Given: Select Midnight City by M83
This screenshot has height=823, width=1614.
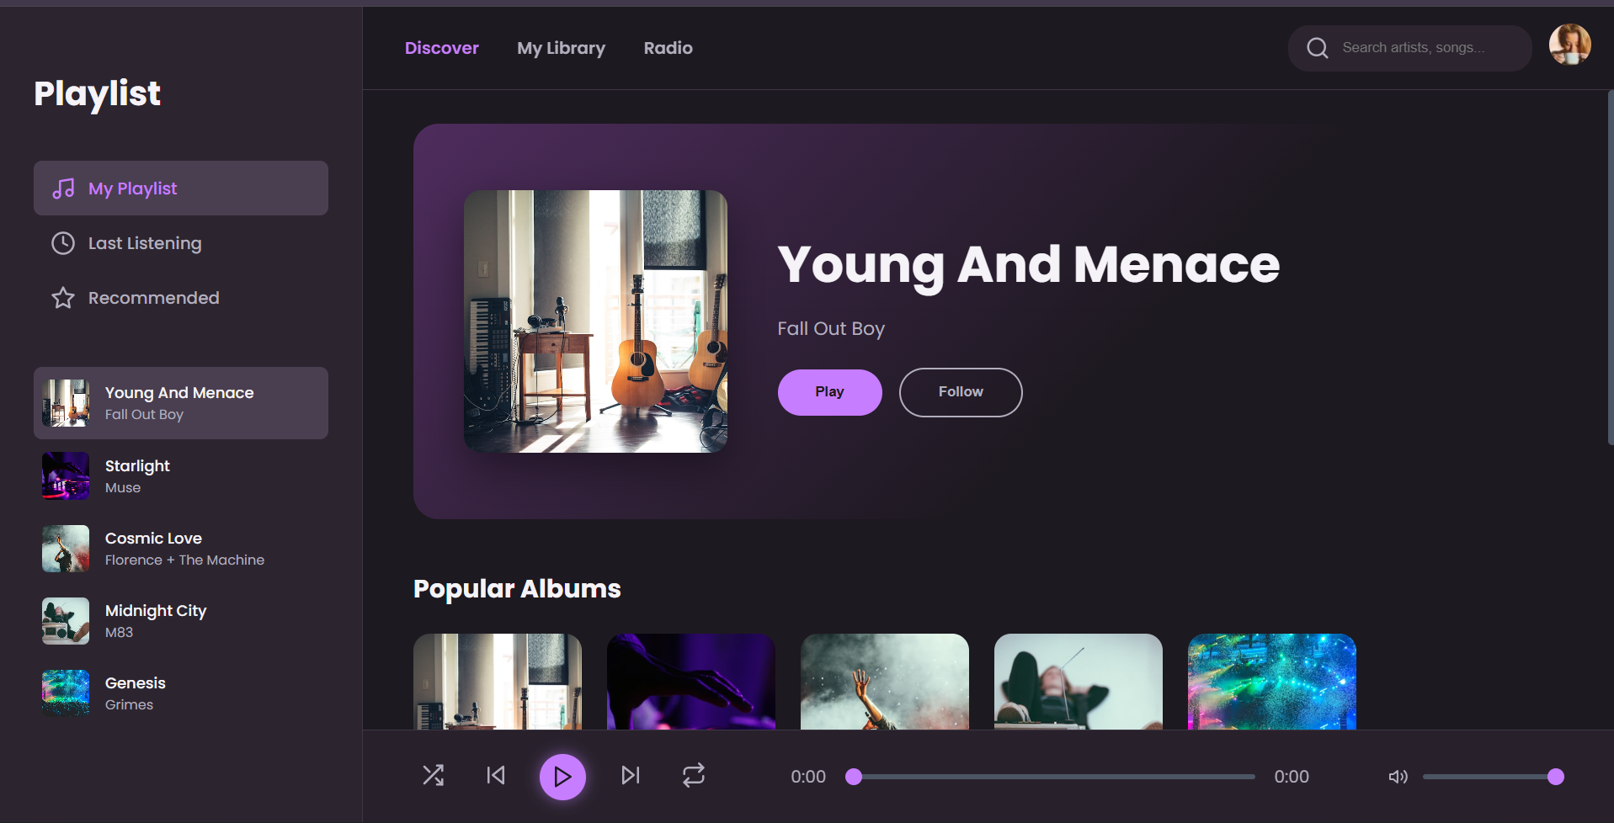Looking at the screenshot, I should (181, 621).
